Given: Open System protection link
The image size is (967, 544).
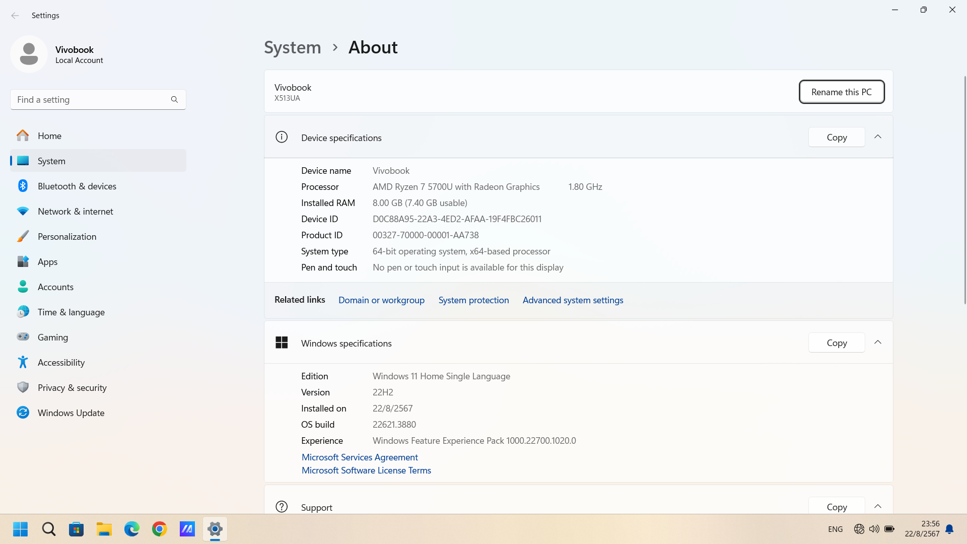Looking at the screenshot, I should pyautogui.click(x=473, y=300).
